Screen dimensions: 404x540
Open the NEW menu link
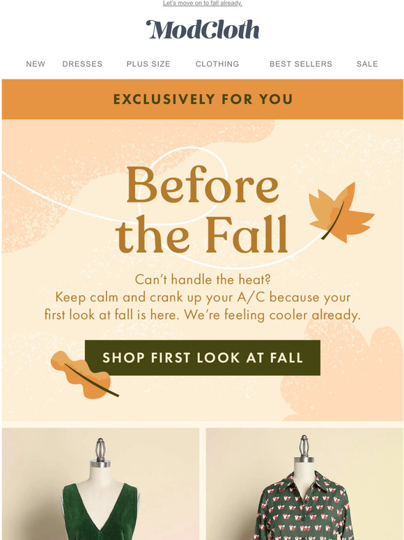coord(36,64)
